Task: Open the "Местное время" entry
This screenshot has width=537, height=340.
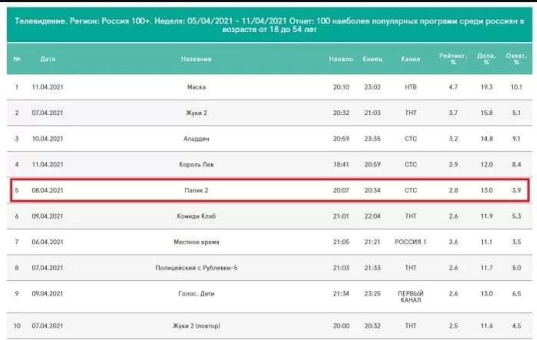Action: [x=196, y=242]
